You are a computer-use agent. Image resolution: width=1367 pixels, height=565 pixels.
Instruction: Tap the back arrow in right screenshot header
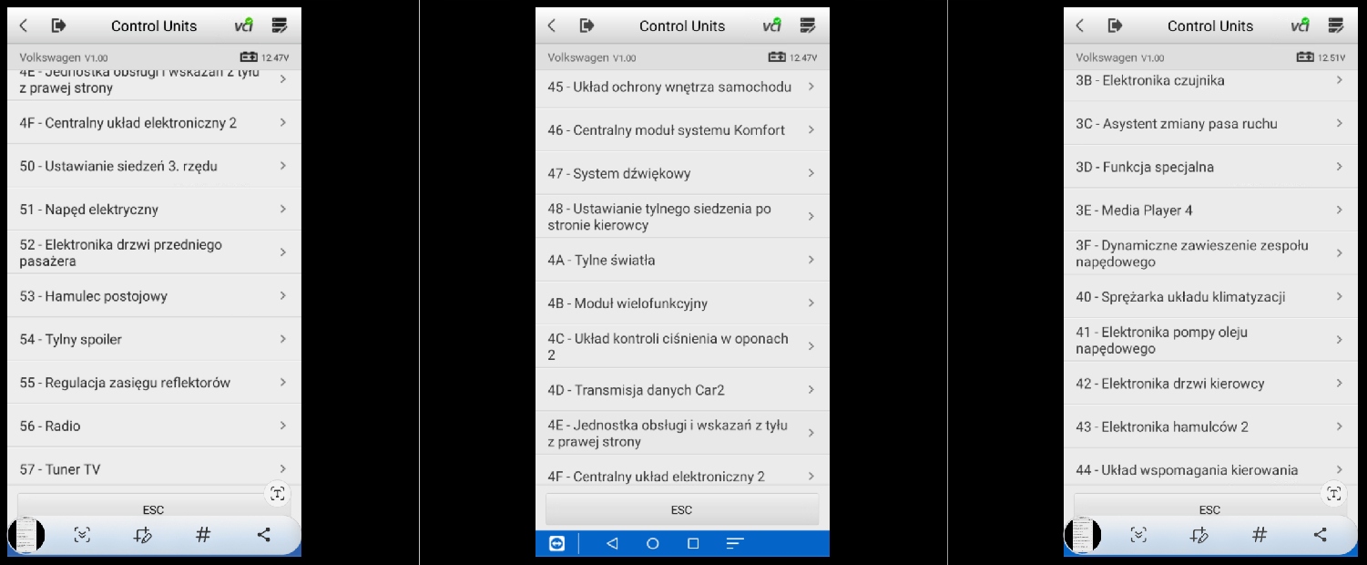[1081, 26]
